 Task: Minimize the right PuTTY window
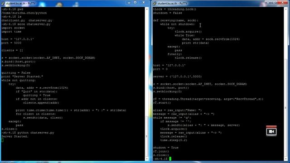[268, 2]
